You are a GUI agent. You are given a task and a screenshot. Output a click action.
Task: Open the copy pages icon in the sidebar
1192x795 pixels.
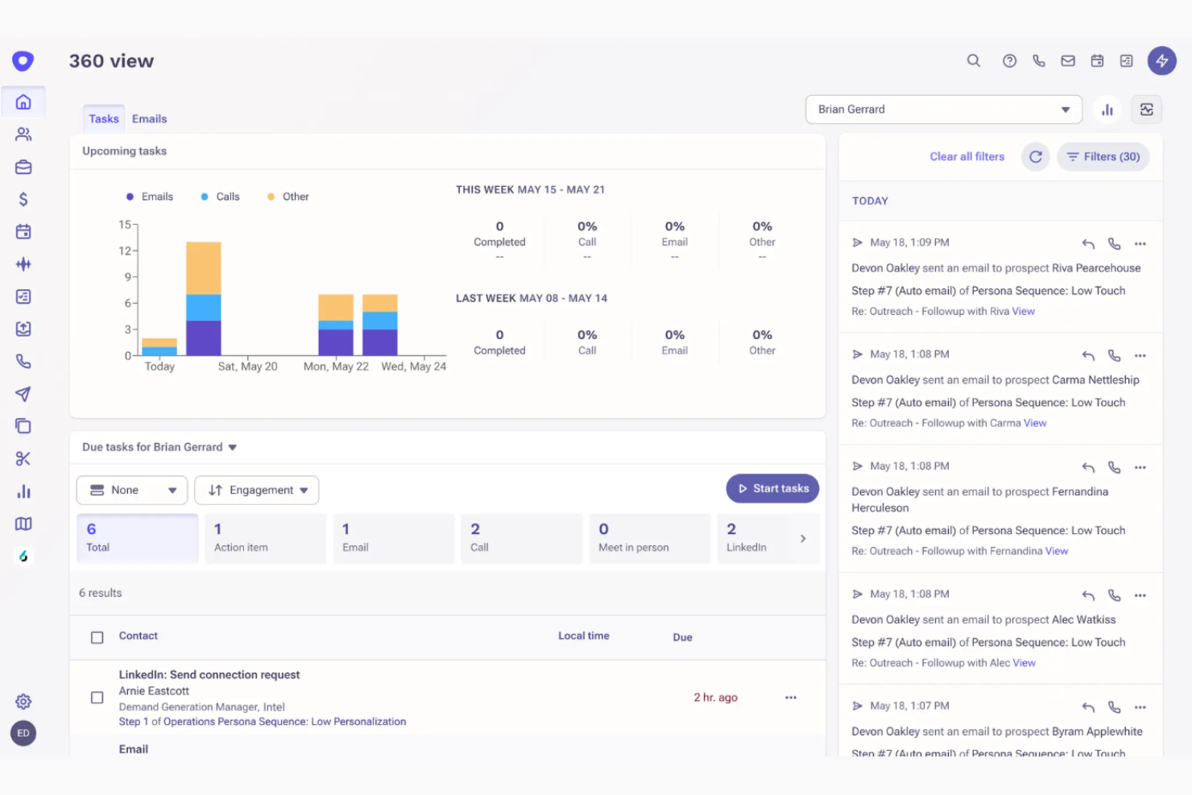tap(23, 426)
